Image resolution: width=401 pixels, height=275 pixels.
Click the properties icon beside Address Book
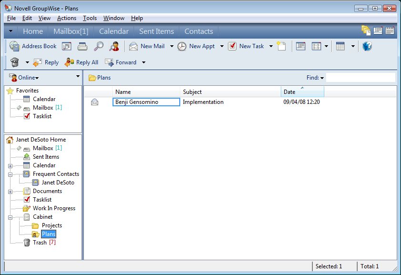tap(66, 46)
